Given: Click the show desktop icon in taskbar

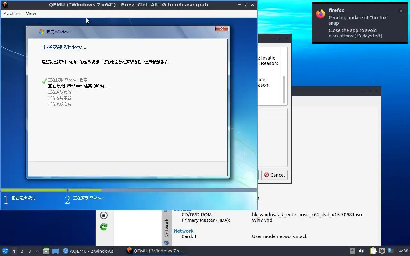Looking at the screenshot, I should (x=55, y=251).
